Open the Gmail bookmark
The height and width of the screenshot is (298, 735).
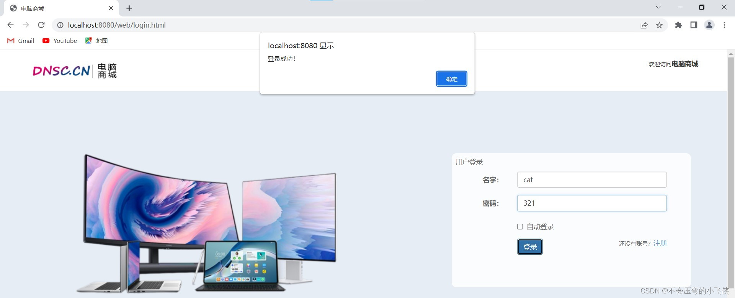[x=21, y=41]
